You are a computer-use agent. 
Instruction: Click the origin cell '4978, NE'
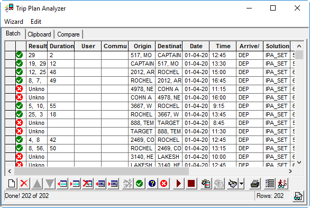point(142,89)
